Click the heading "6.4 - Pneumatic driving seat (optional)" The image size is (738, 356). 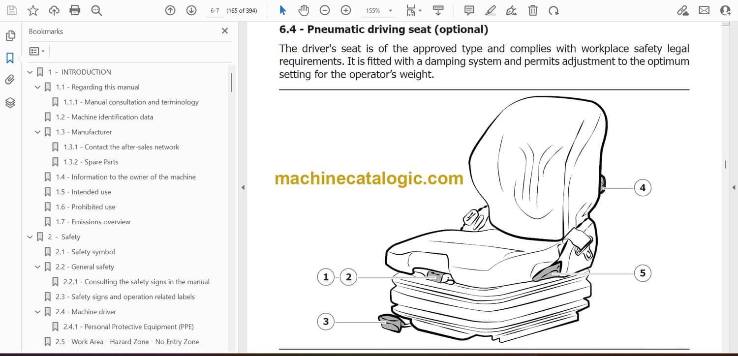[384, 30]
